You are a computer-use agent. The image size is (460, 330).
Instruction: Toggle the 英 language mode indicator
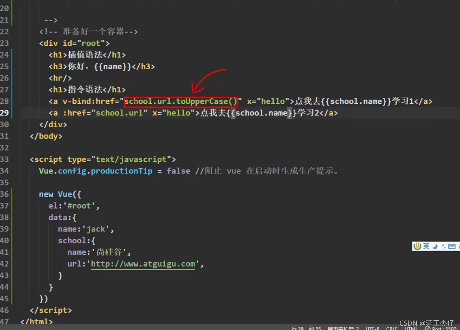click(x=426, y=246)
